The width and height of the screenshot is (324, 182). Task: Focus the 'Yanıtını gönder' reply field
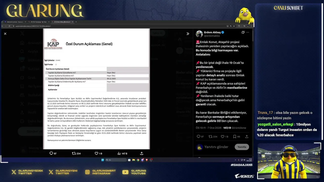(x=216, y=147)
